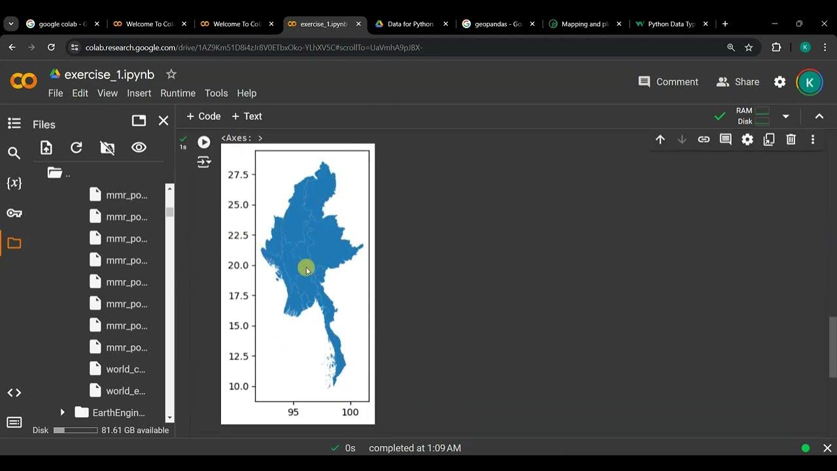This screenshot has width=837, height=471.
Task: Copy link to this cell
Action: (704, 139)
